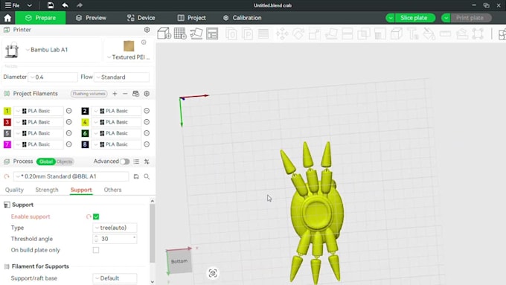Click the process settings list icon

136,161
